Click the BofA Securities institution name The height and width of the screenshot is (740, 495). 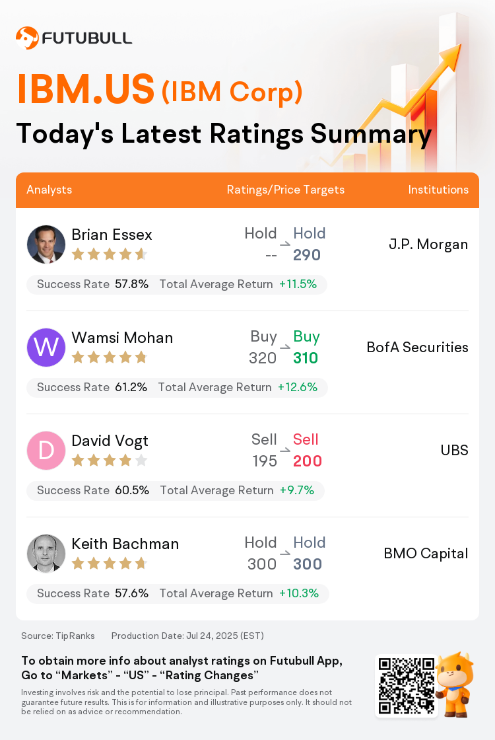pos(418,348)
